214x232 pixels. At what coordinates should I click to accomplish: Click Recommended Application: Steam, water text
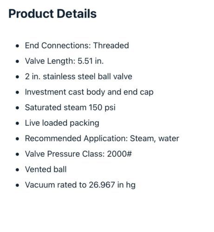(102, 138)
